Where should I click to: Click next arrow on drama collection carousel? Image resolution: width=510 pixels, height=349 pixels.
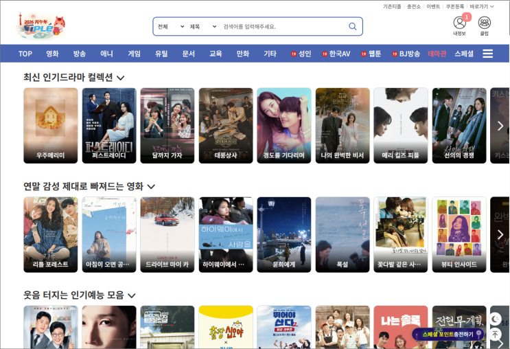tap(500, 126)
